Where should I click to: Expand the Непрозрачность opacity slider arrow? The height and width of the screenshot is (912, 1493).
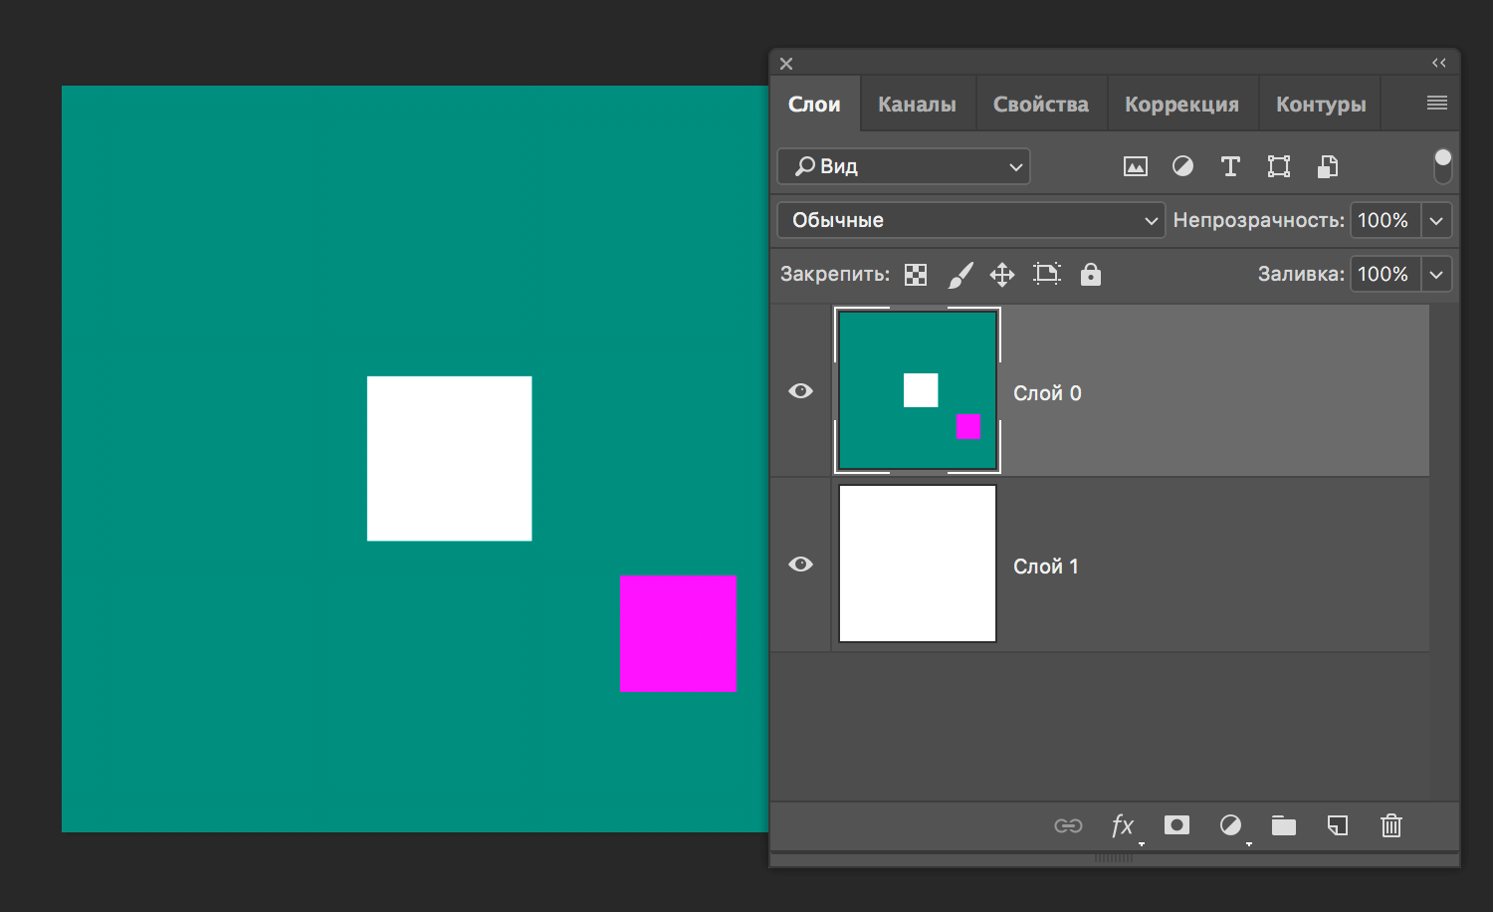tap(1436, 220)
